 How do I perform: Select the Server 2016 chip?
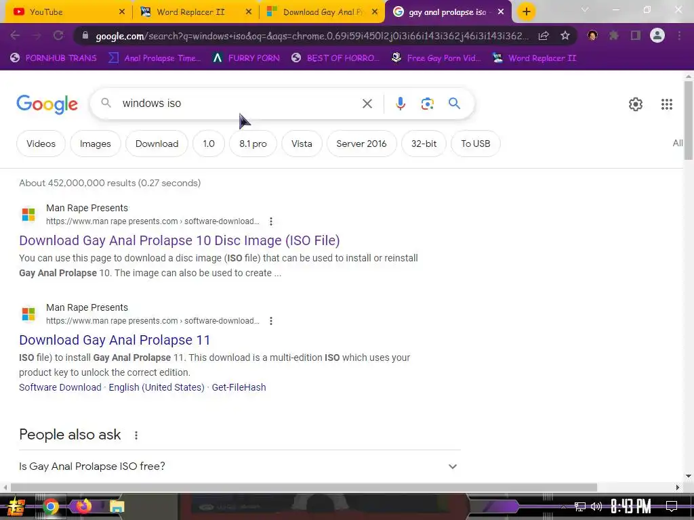click(x=361, y=144)
